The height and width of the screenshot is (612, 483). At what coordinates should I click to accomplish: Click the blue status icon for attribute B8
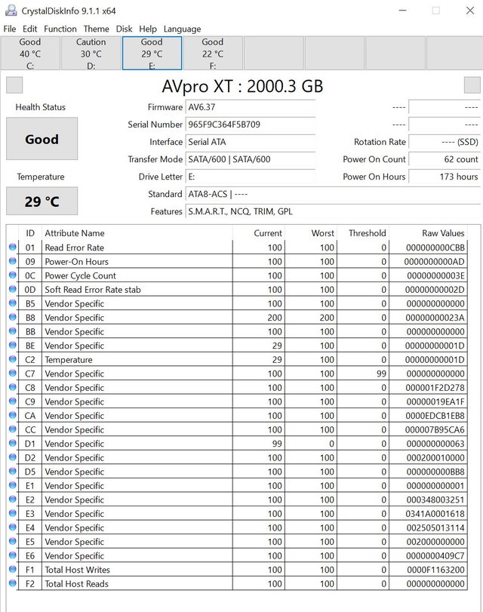coord(13,317)
